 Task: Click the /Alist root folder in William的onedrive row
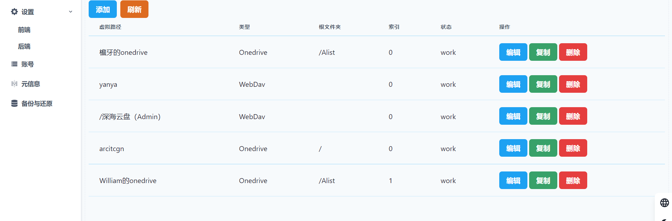click(327, 181)
